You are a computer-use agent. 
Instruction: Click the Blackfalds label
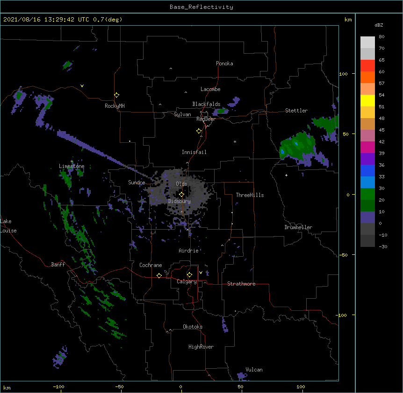(206, 104)
